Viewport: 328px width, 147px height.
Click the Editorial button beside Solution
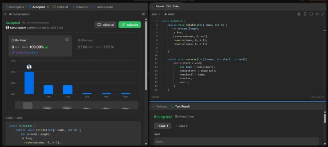point(106,25)
